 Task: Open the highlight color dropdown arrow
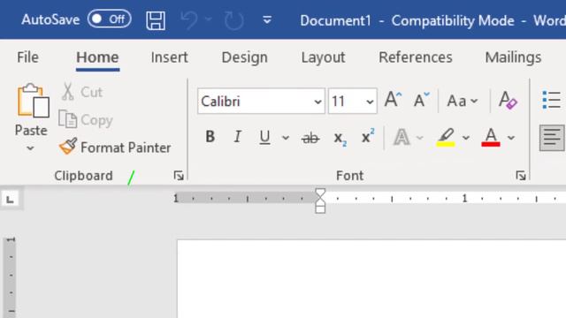(x=466, y=138)
